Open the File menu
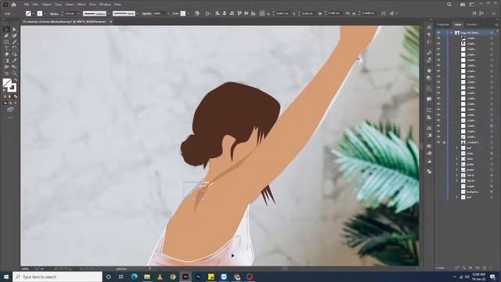 click(x=27, y=5)
